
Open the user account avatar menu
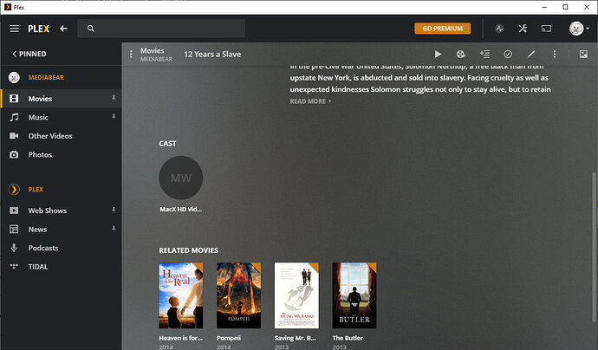(579, 29)
